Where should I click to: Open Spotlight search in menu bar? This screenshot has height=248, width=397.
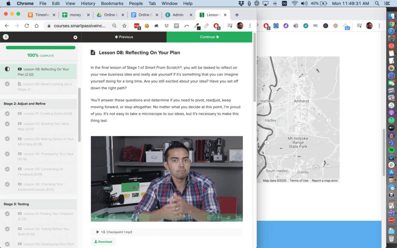[x=377, y=3]
